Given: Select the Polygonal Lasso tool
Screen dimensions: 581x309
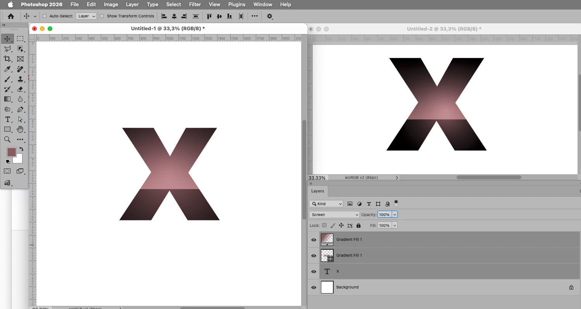Looking at the screenshot, I should (x=7, y=49).
